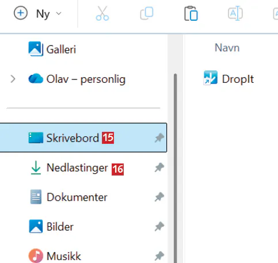
Task: Sort by the Navn column header
Action: (227, 48)
